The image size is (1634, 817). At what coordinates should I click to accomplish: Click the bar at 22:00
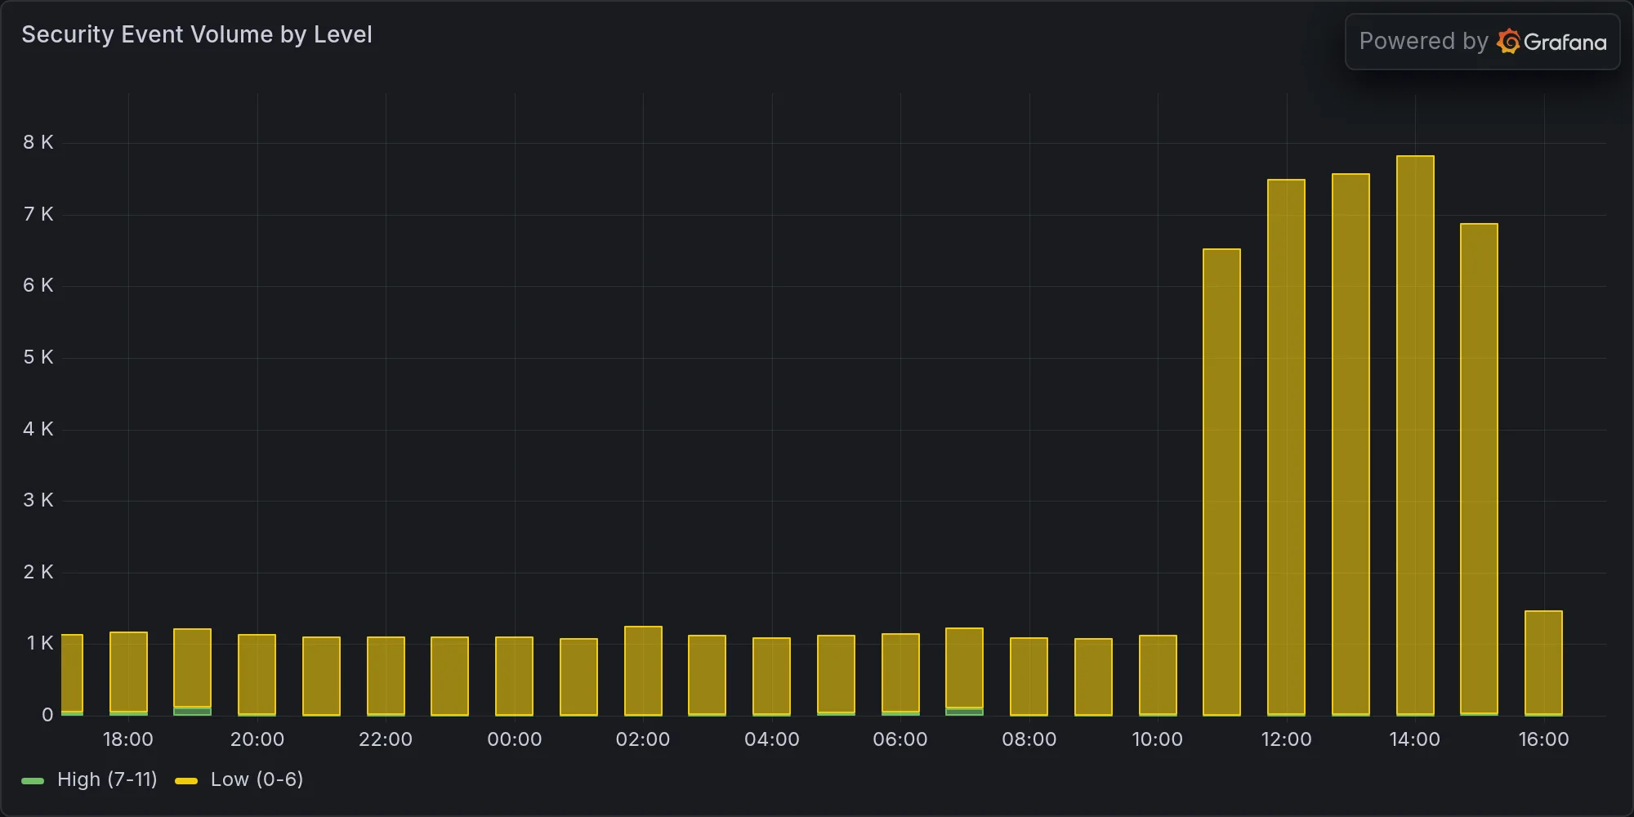click(386, 676)
